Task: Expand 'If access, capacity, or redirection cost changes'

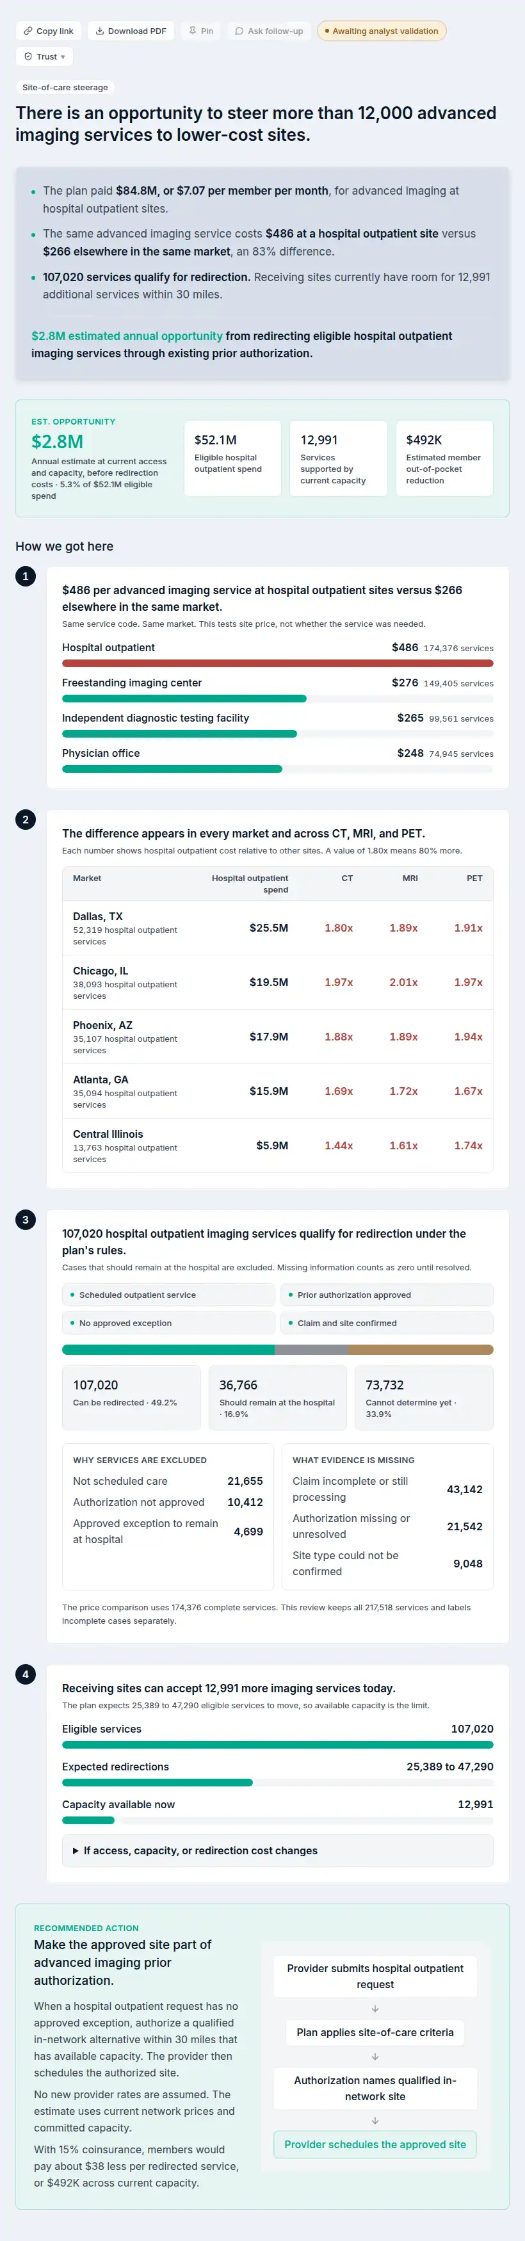Action: (277, 1850)
